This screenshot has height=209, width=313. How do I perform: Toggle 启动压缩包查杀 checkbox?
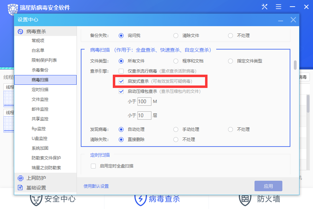tap(121, 91)
